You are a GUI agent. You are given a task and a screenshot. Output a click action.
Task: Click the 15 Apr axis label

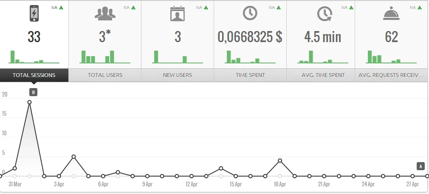coord(236,184)
